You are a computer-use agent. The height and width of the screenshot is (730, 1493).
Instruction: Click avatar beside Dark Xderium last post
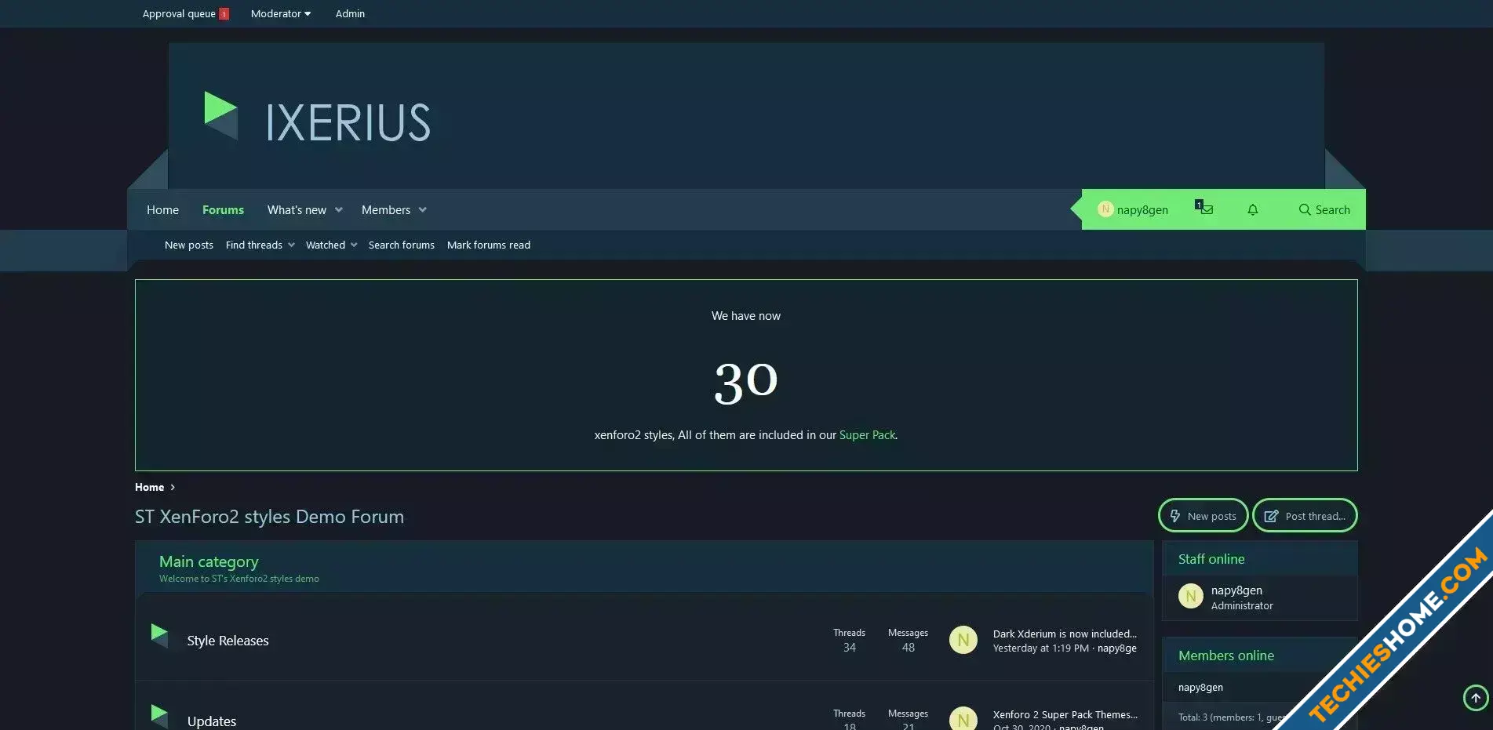pyautogui.click(x=963, y=641)
